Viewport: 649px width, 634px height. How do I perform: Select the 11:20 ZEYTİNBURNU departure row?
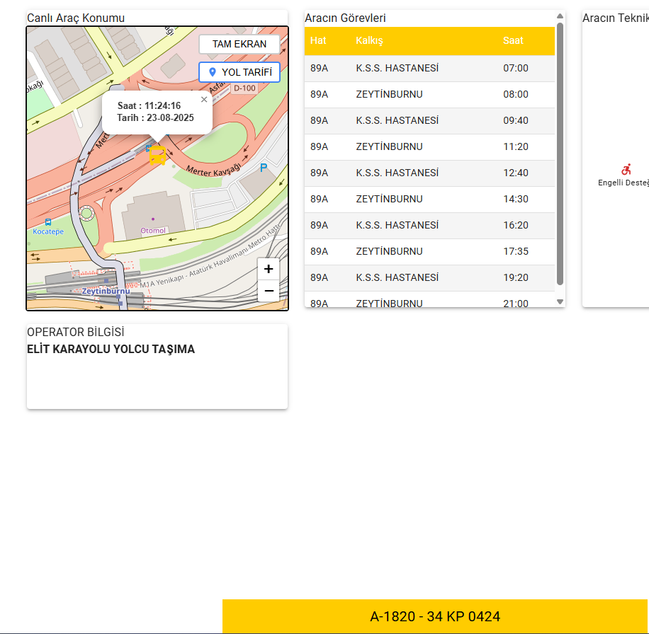[429, 146]
